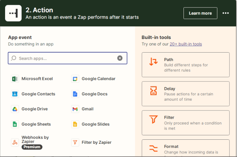Click the Webhooks by Zapier label
237x157 pixels.
tap(35, 139)
